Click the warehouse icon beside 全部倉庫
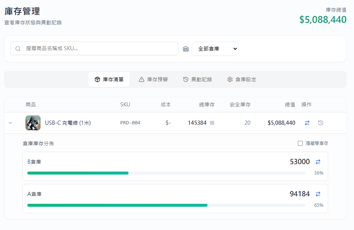The width and height of the screenshot is (354, 230). tap(186, 49)
